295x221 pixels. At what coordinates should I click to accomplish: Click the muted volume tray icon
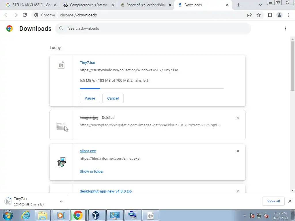click(x=266, y=216)
